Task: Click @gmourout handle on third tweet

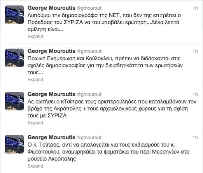Action: pyautogui.click(x=89, y=94)
